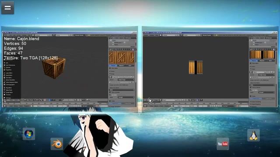Click record keyframe button in left timeline
Image resolution: width=280 pixels, height=157 pixels.
97,106
